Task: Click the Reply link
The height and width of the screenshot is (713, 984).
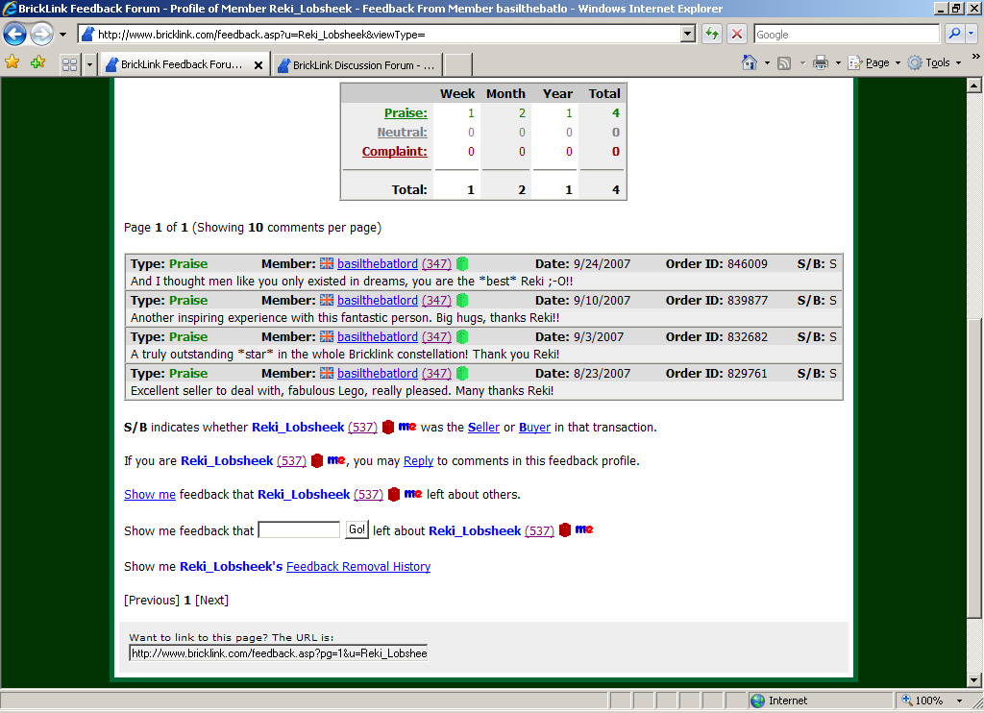Action: click(x=419, y=460)
